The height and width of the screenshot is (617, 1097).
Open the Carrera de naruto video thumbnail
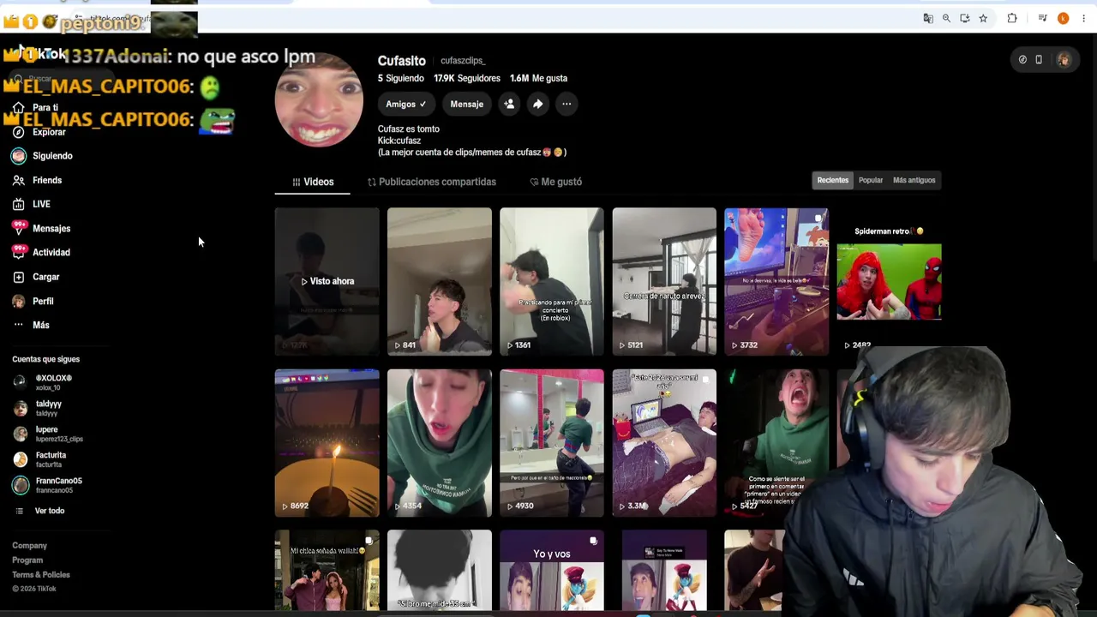(664, 281)
